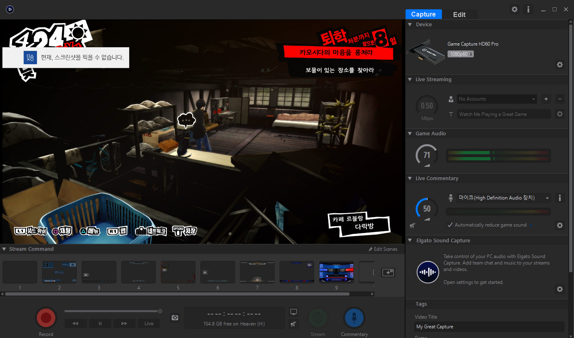Open Elgato Sound Capture settings gear
Screen dimensions: 574x338
tap(560, 289)
